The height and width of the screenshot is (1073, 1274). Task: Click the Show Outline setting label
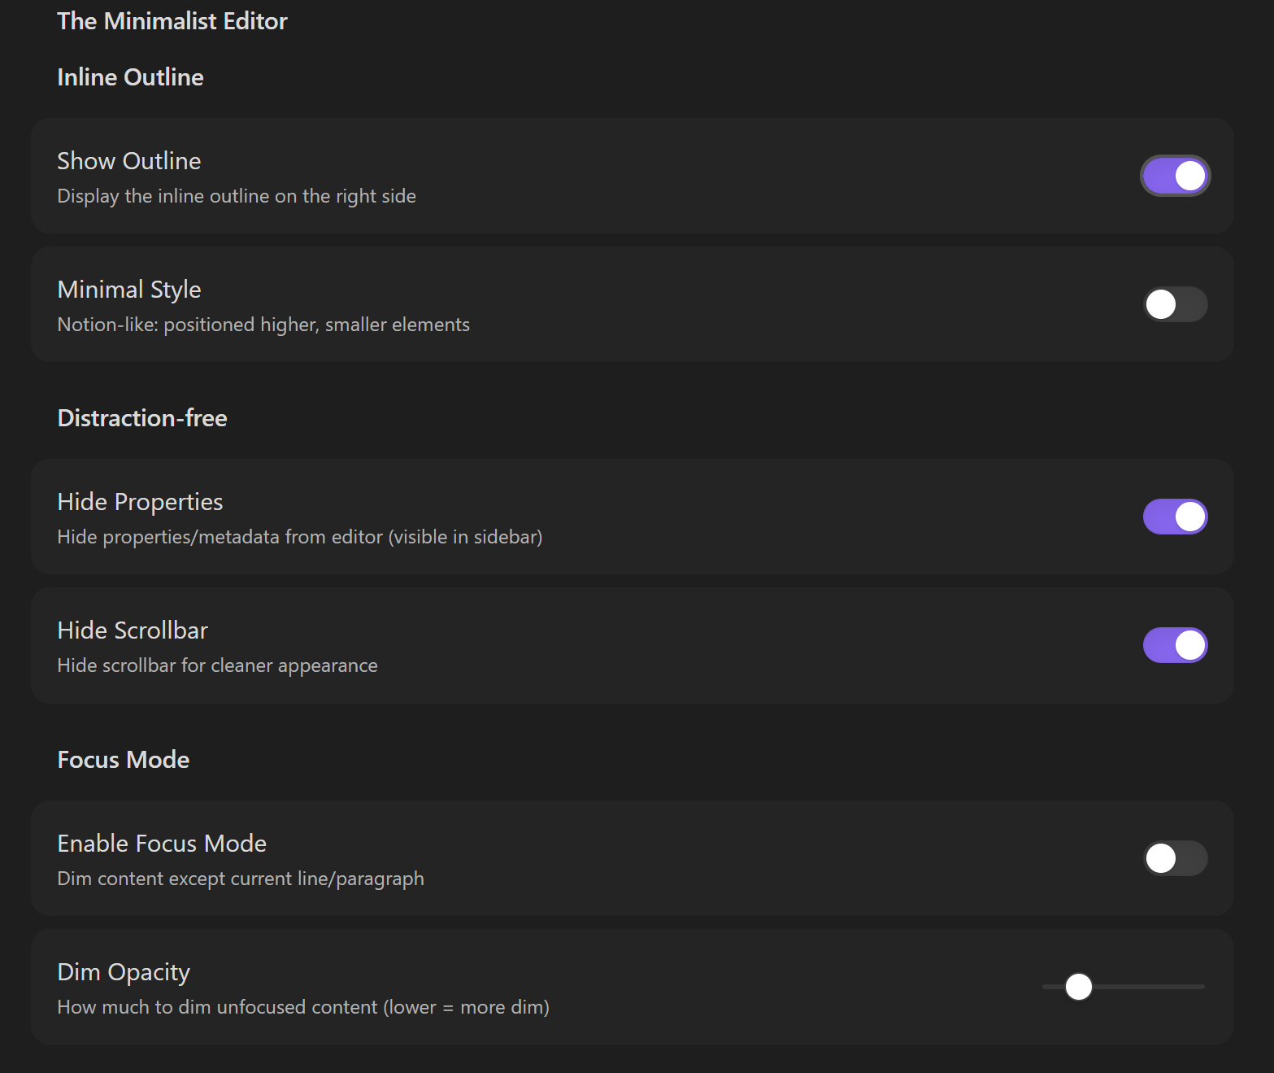tap(128, 160)
